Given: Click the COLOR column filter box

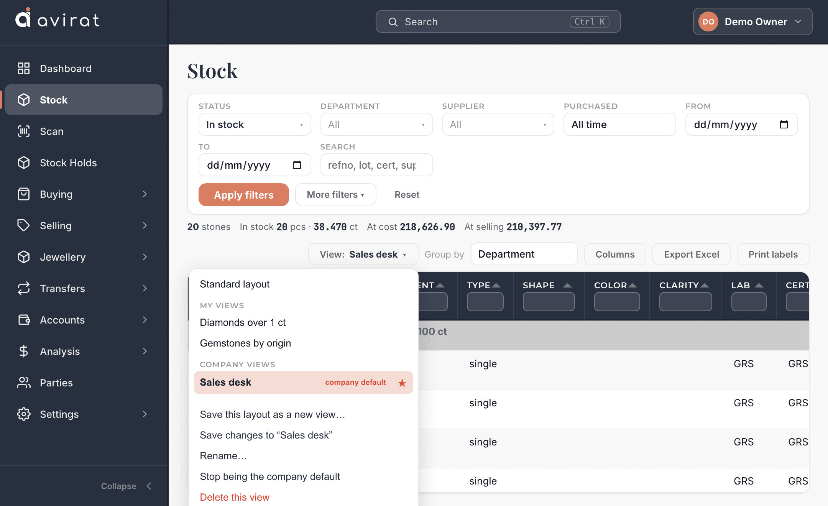Looking at the screenshot, I should [x=617, y=302].
